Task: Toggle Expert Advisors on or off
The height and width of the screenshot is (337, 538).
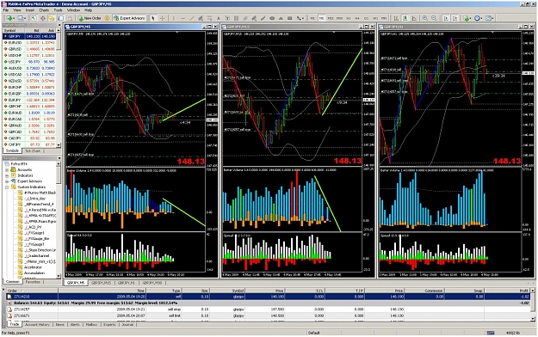Action: pyautogui.click(x=129, y=18)
